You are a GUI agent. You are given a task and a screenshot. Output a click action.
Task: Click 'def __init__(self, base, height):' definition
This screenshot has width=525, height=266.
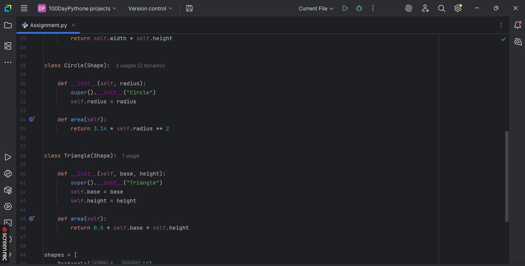[x=112, y=174]
